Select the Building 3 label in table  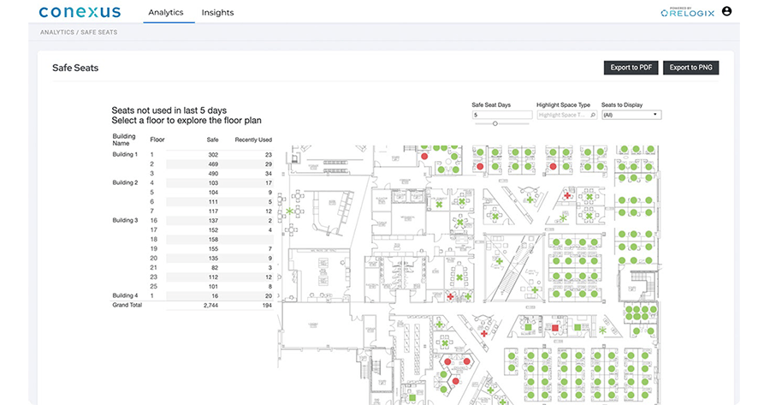point(125,220)
